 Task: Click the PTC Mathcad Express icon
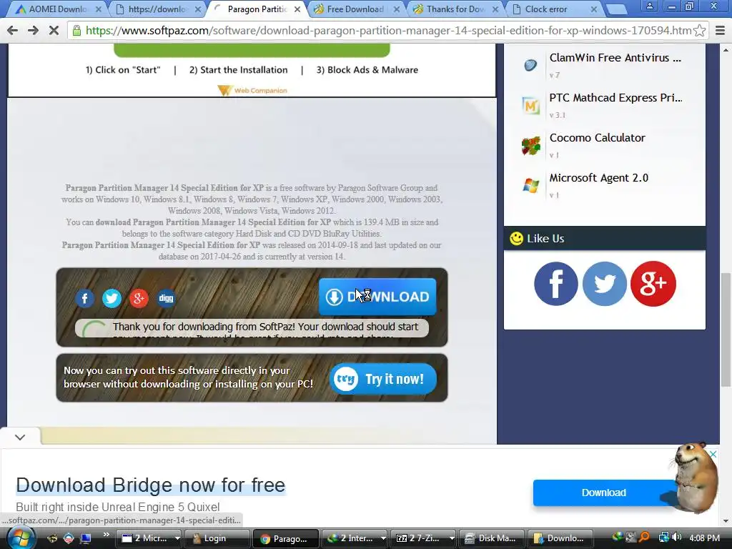530,106
